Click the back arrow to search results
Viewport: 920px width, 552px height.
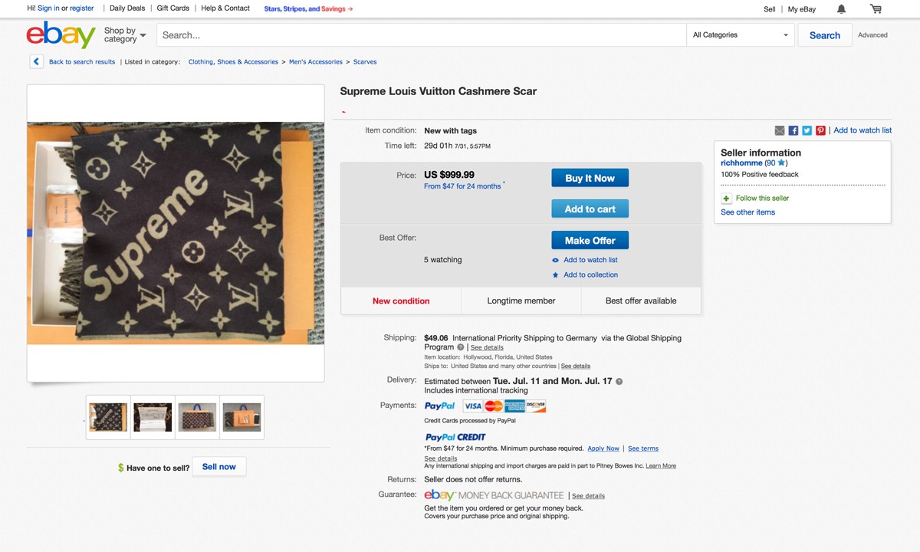pos(36,62)
